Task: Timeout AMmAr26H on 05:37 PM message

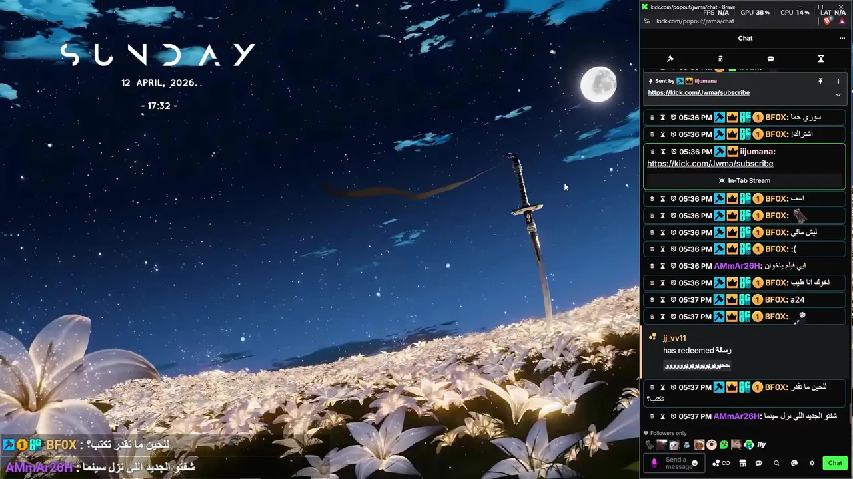Action: tap(663, 416)
